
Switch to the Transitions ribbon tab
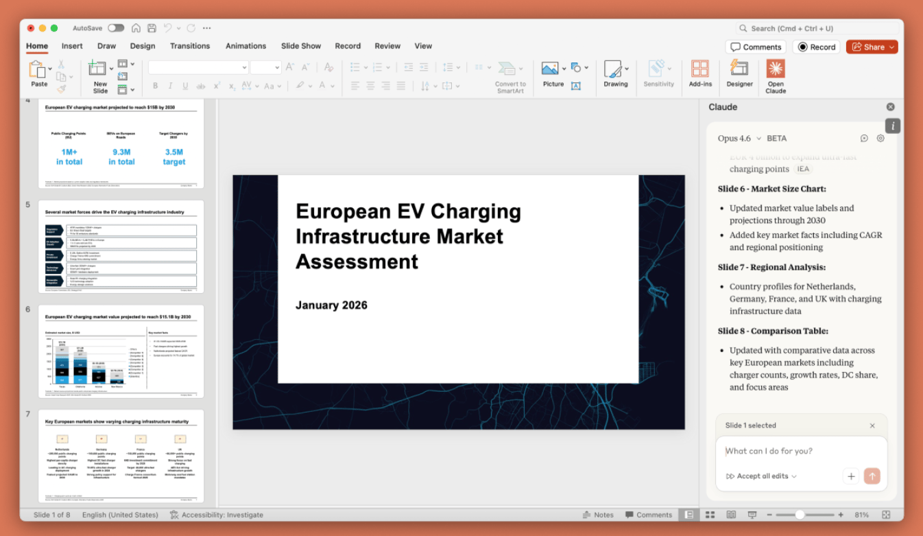(190, 46)
